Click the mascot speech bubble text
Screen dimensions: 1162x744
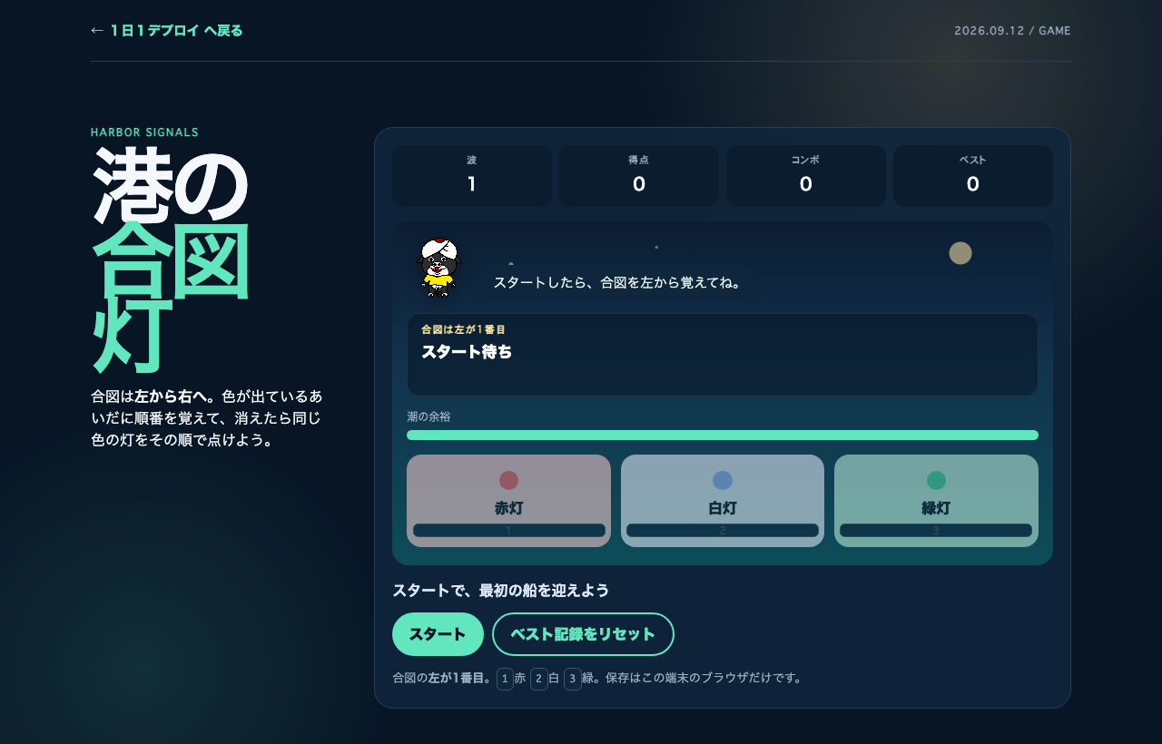617,282
